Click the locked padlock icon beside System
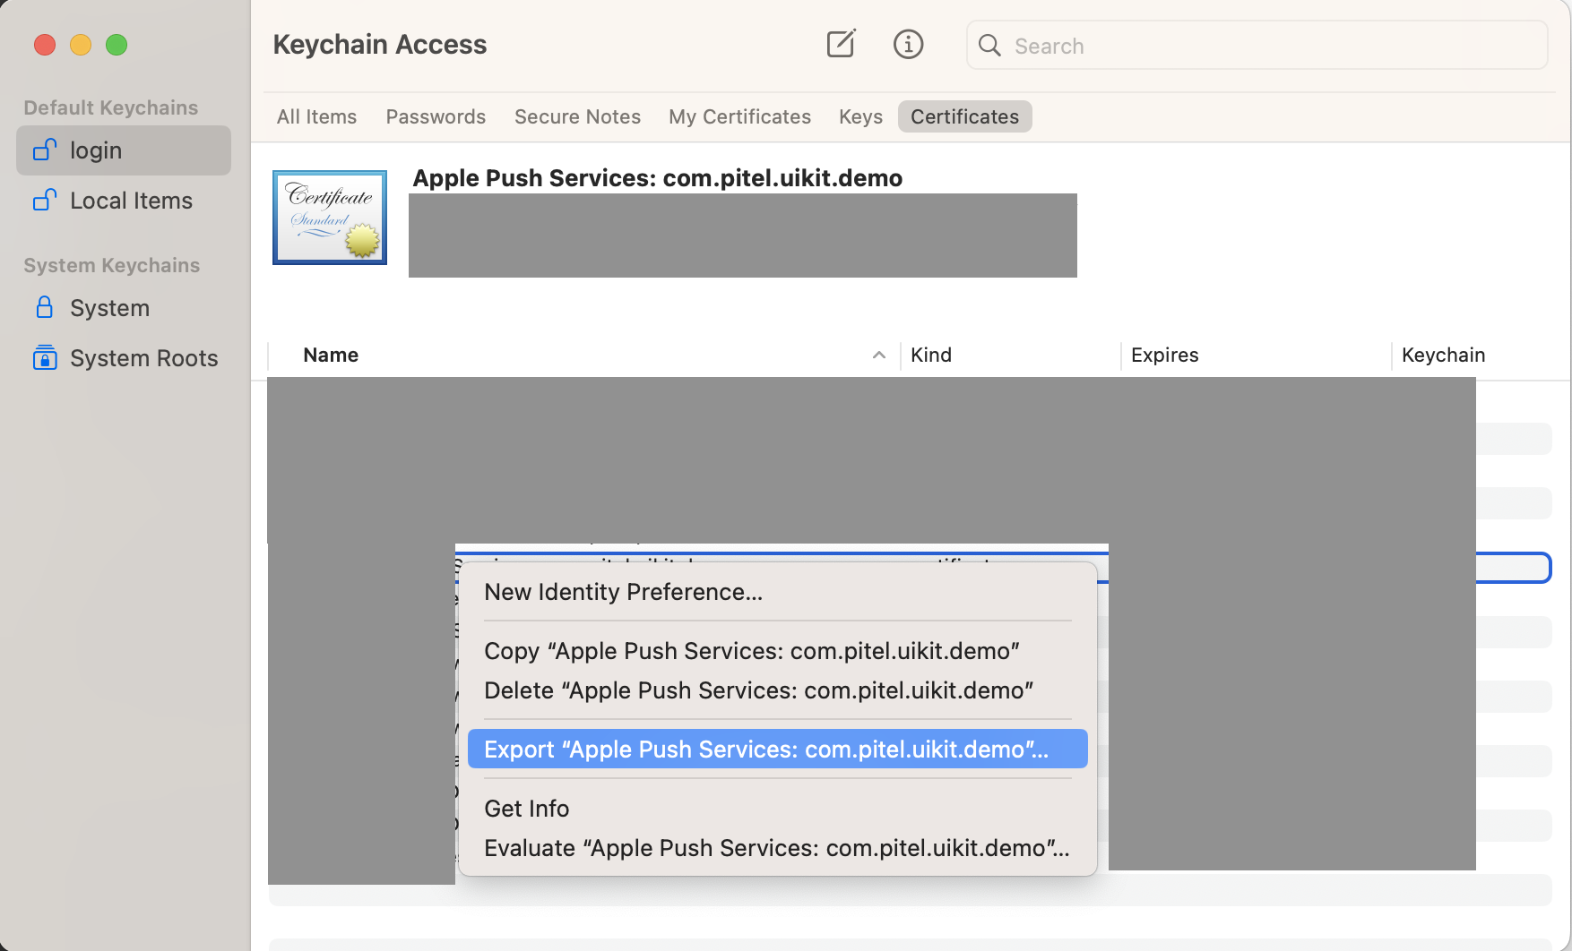This screenshot has height=951, width=1572. (x=44, y=307)
